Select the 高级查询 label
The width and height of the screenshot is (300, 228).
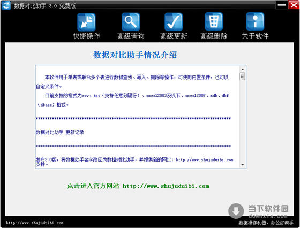click(131, 36)
